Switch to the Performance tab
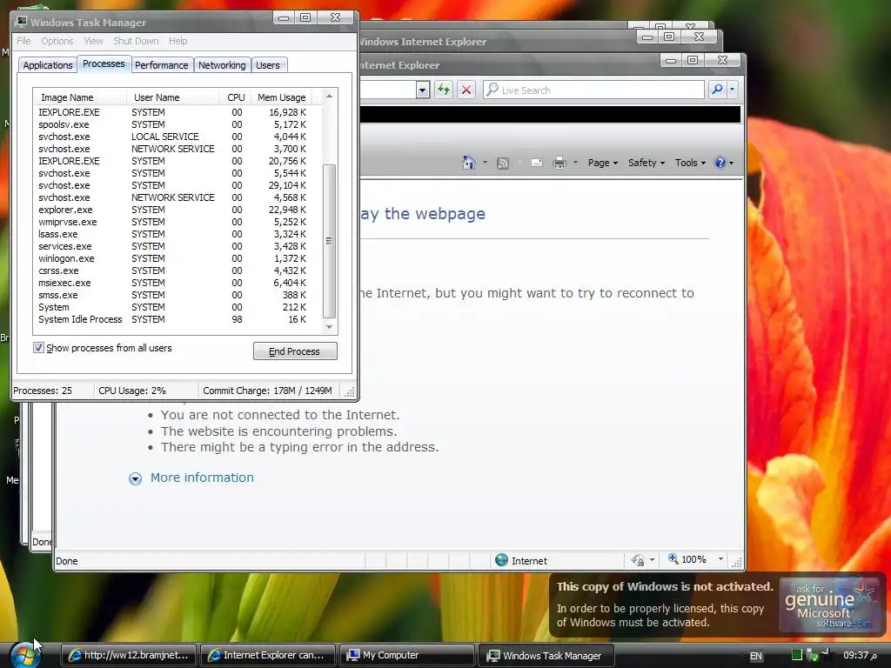This screenshot has height=668, width=891. (x=161, y=65)
